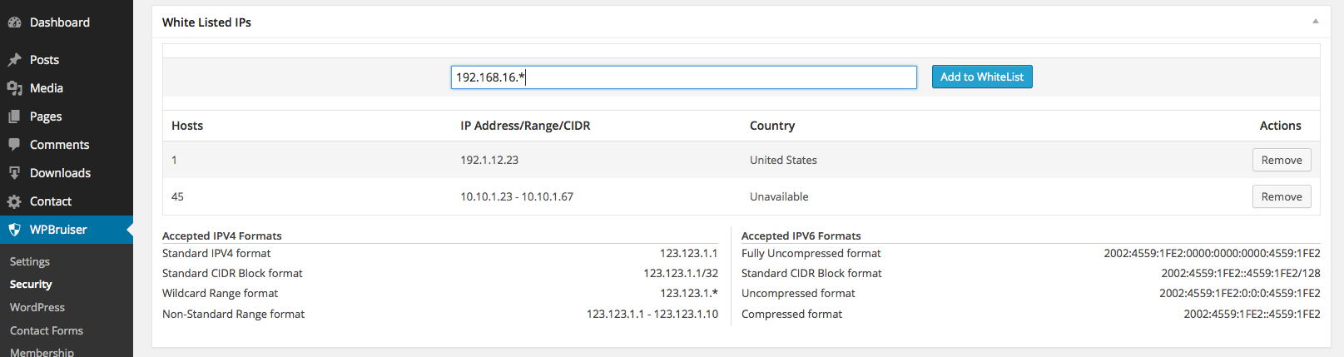Click the White Listed IPs panel title

pyautogui.click(x=206, y=22)
